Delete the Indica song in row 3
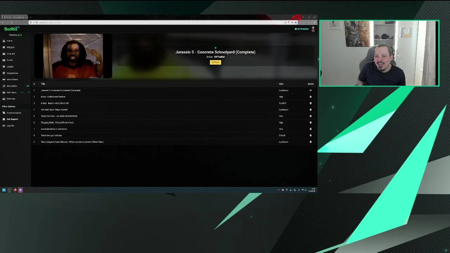 tap(310, 103)
